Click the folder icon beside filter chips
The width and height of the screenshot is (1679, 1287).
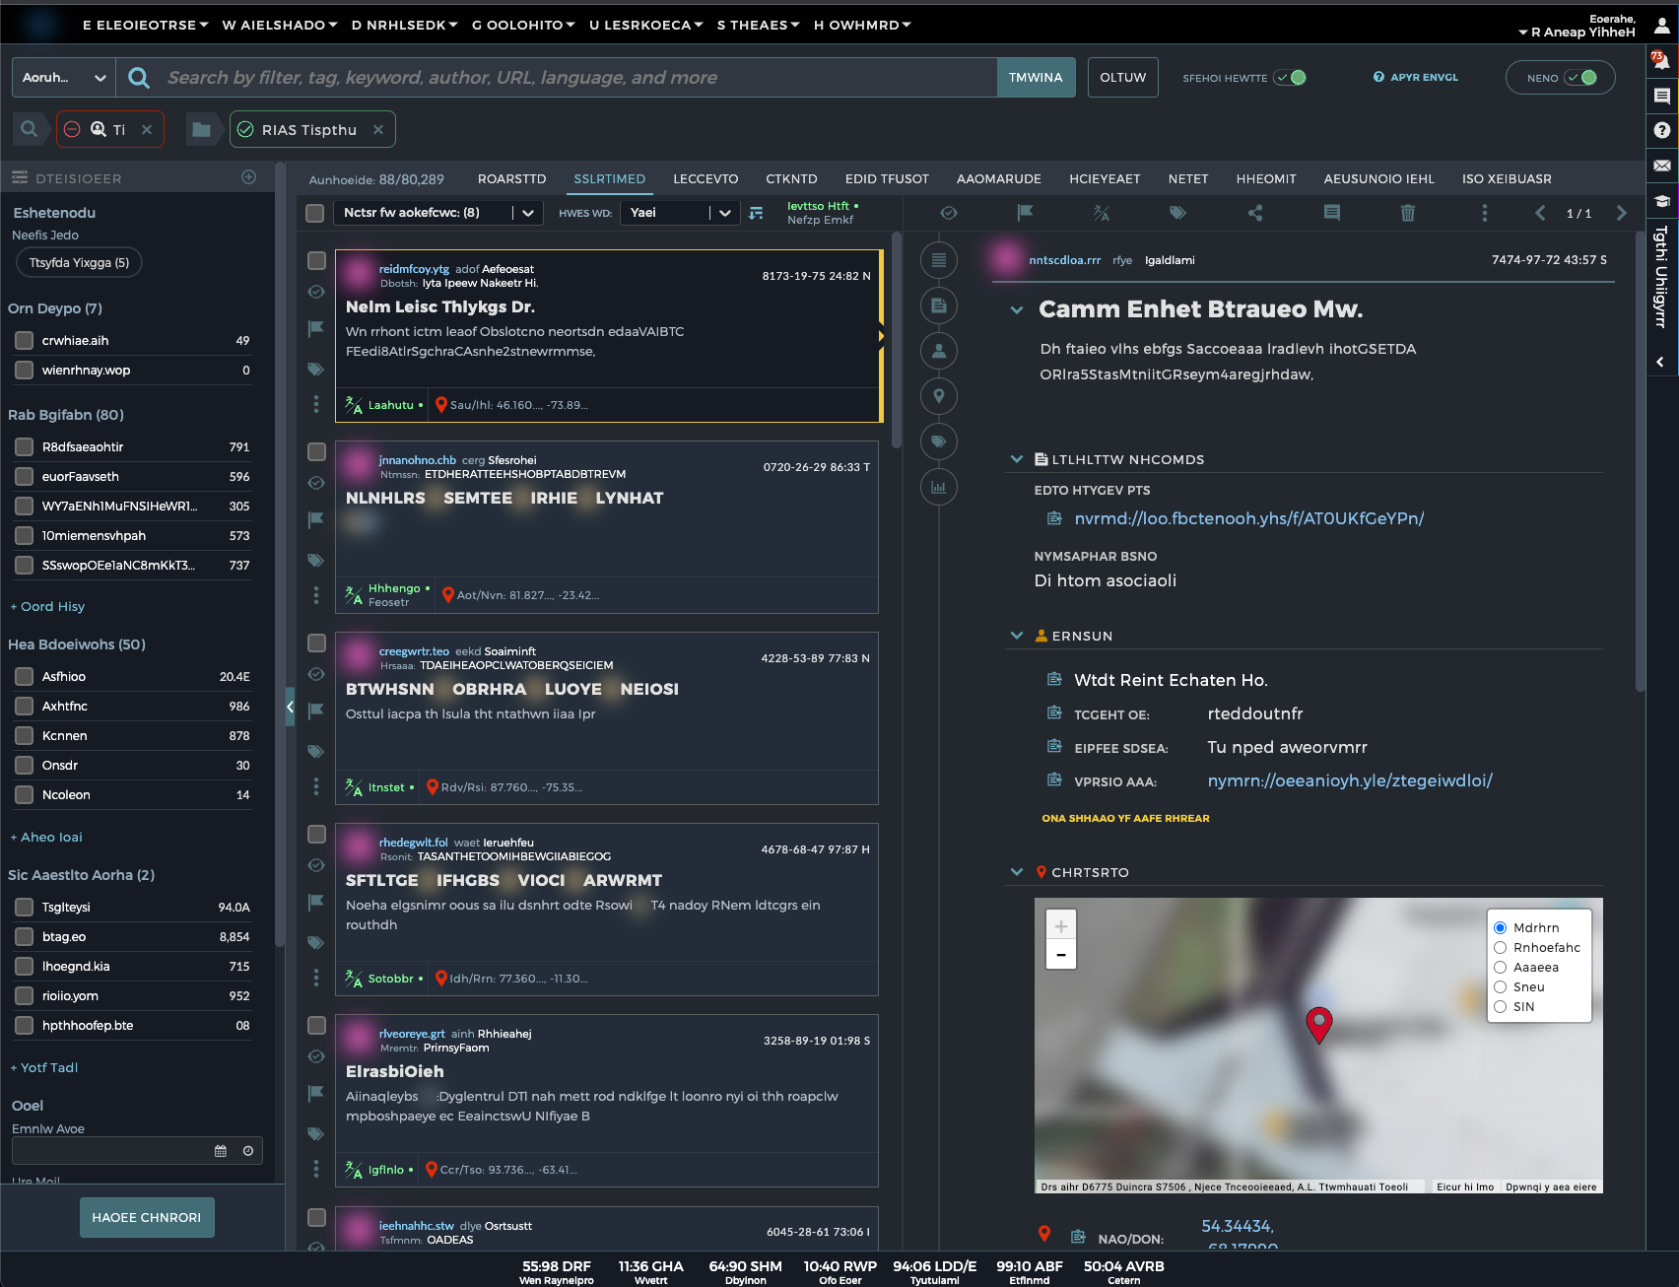[x=202, y=129]
